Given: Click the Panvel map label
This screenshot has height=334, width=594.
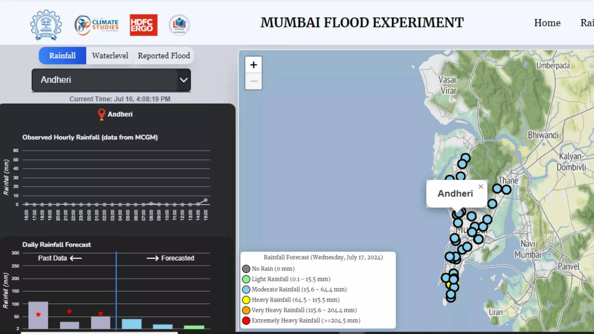Looking at the screenshot, I should point(568,267).
